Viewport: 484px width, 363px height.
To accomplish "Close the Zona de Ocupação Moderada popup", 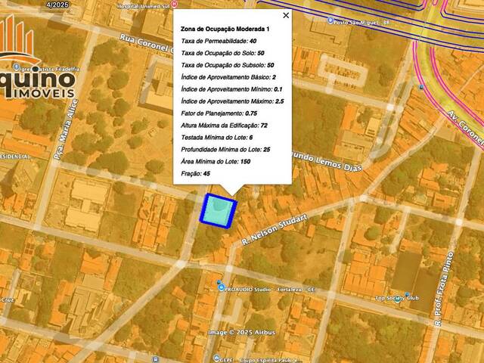I will pyautogui.click(x=286, y=15).
